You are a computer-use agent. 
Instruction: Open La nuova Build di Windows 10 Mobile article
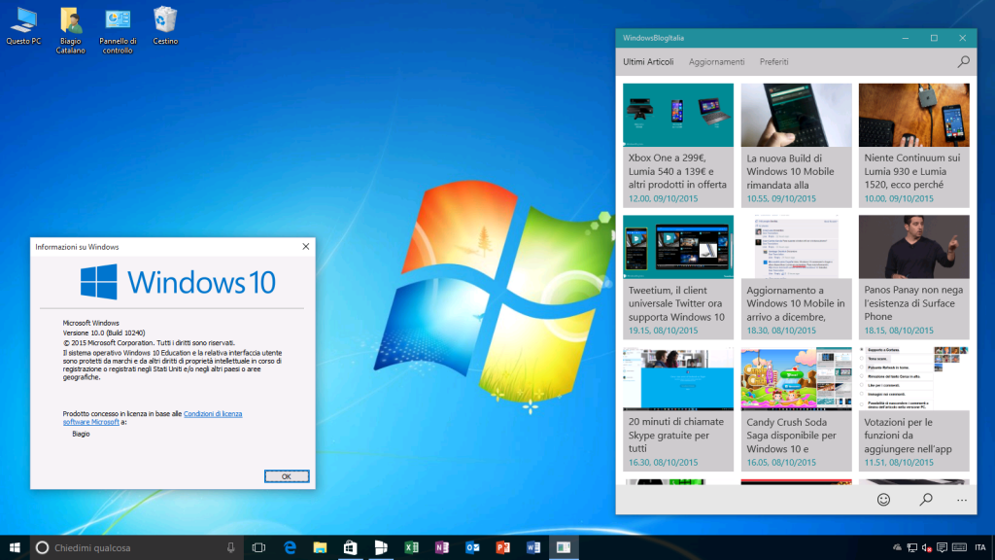point(797,146)
